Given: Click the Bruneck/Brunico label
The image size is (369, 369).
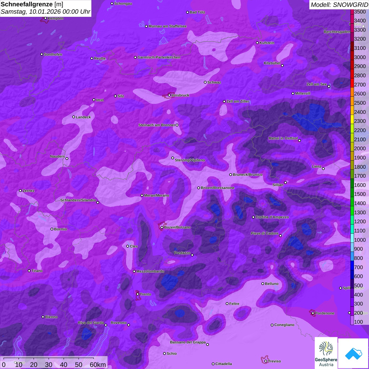Looking at the screenshot, I should click(247, 174).
